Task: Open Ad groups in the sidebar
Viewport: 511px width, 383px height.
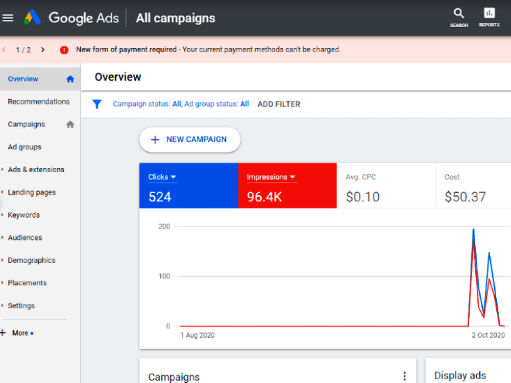Action: pos(25,147)
